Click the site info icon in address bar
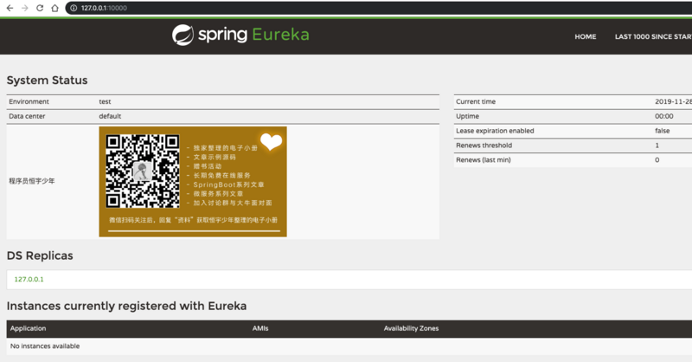 [x=74, y=8]
